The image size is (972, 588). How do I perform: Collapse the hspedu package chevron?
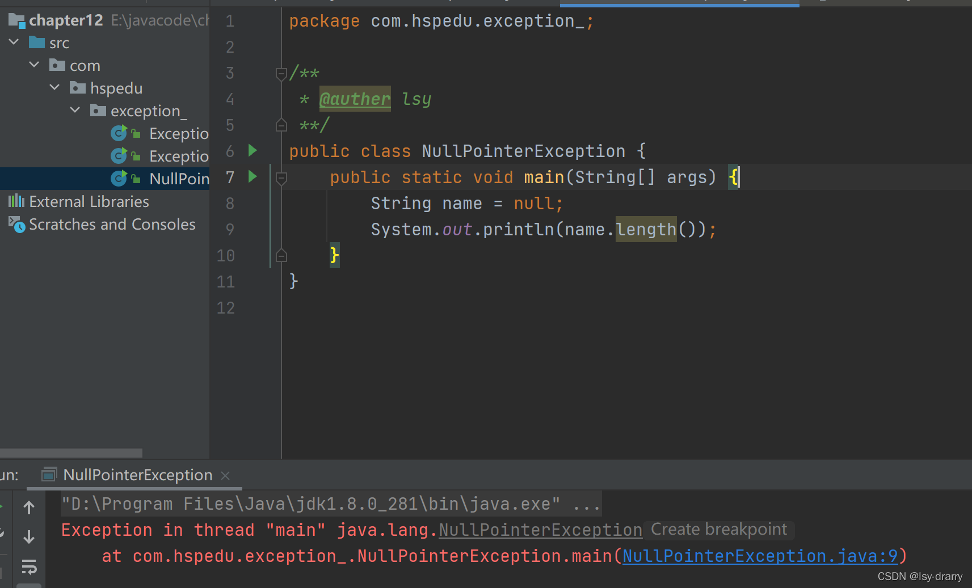point(54,88)
